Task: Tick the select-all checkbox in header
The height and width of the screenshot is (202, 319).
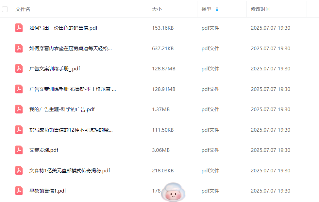Action: [x=5, y=9]
